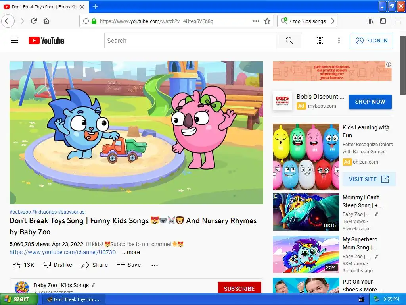Image resolution: width=406 pixels, height=305 pixels.
Task: Open Baby Zoo channel avatar
Action: [x=22, y=288]
